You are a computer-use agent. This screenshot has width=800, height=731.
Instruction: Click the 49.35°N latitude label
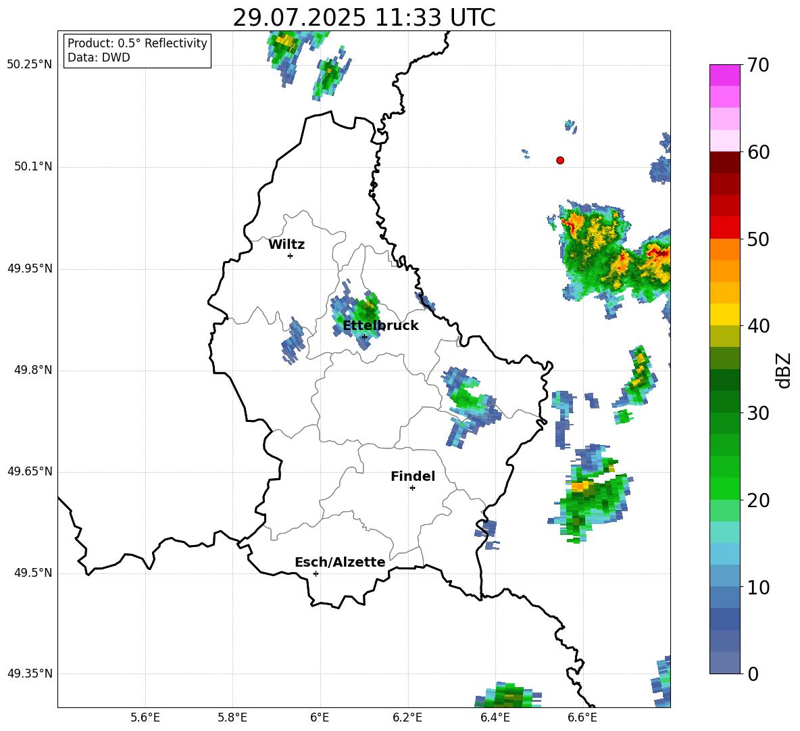tap(30, 674)
